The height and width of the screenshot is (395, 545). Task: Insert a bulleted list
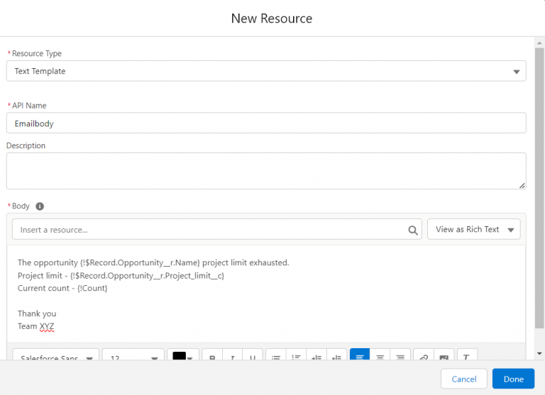276,357
